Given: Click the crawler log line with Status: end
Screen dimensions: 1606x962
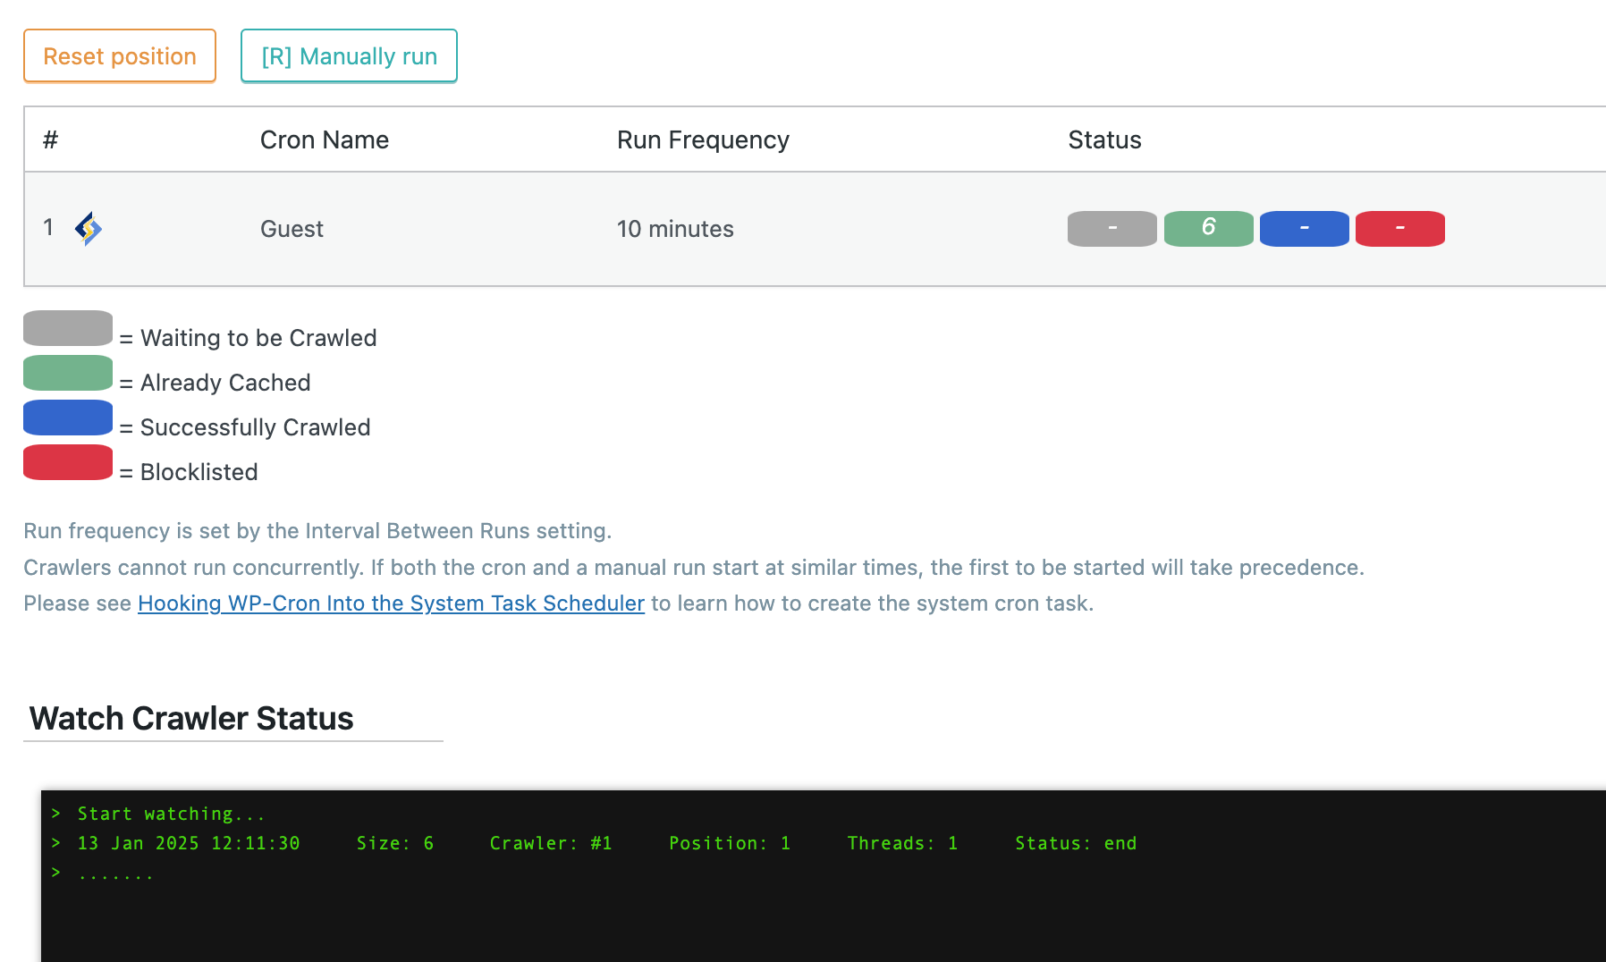Looking at the screenshot, I should [606, 843].
